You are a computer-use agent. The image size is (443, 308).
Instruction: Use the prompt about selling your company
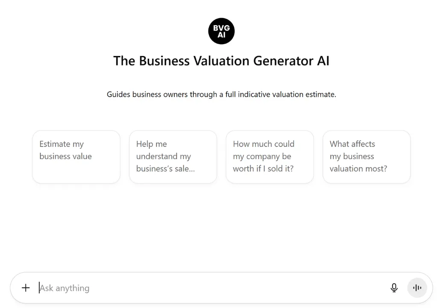(x=270, y=157)
